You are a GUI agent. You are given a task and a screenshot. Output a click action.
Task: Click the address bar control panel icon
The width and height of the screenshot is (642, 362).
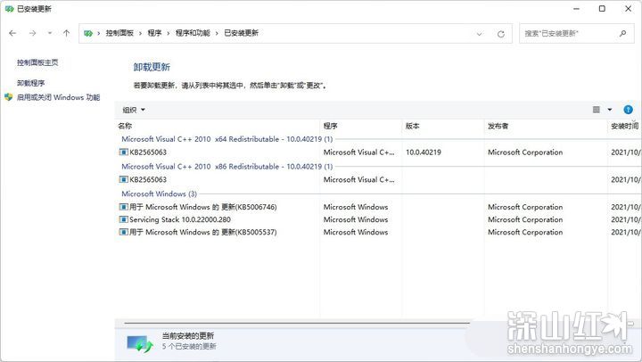point(88,33)
